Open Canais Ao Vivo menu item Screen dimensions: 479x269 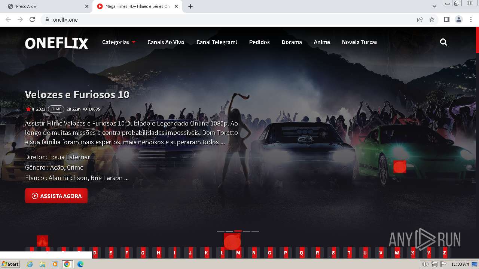coord(166,42)
